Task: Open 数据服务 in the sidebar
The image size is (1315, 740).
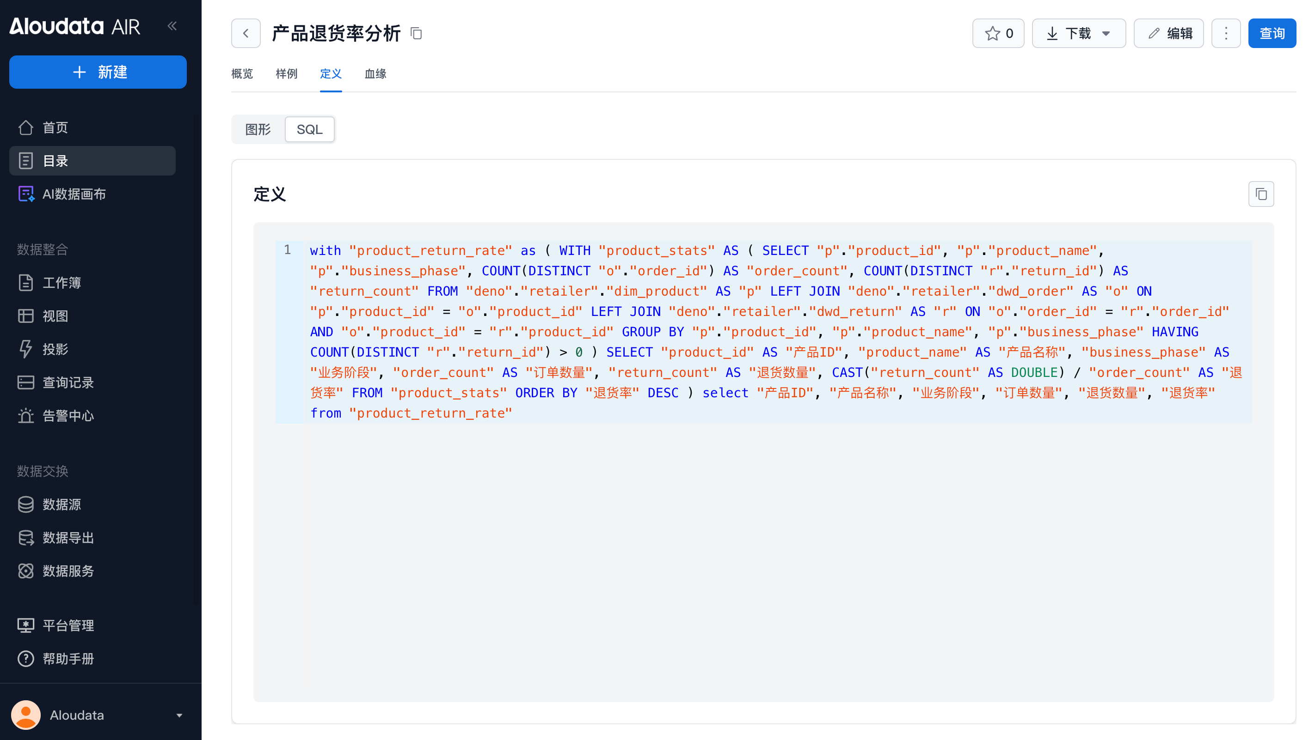Action: (68, 570)
